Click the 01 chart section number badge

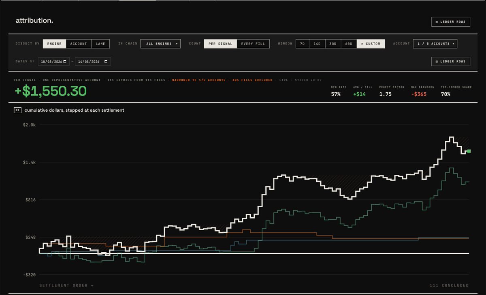coord(17,110)
